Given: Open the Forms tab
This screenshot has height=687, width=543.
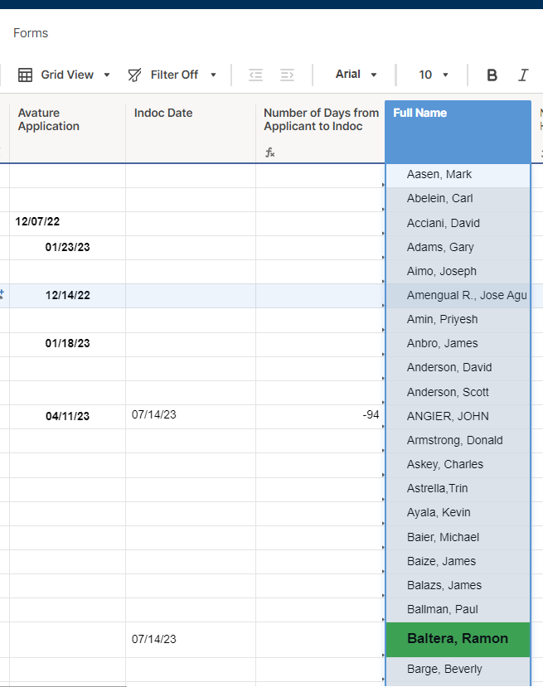Looking at the screenshot, I should coord(31,33).
